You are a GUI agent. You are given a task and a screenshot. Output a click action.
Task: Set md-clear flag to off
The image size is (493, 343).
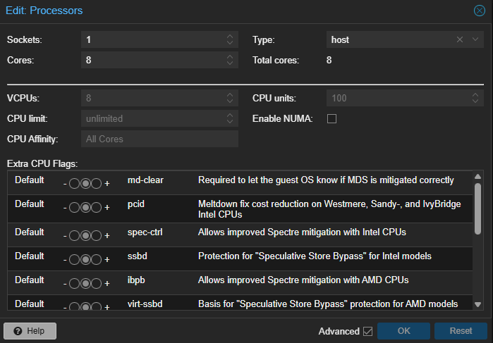[75, 184]
